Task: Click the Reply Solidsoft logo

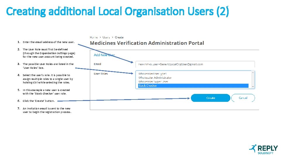Action: pyautogui.click(x=263, y=149)
